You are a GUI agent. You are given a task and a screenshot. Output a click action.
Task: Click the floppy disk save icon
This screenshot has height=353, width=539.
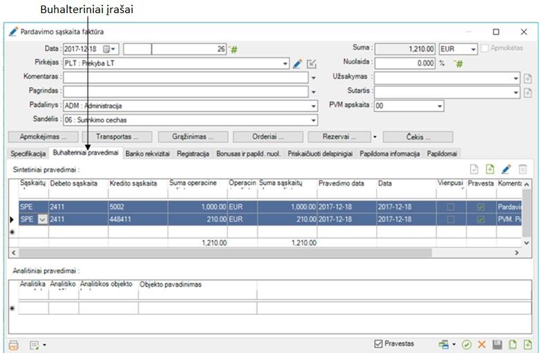[497, 344]
